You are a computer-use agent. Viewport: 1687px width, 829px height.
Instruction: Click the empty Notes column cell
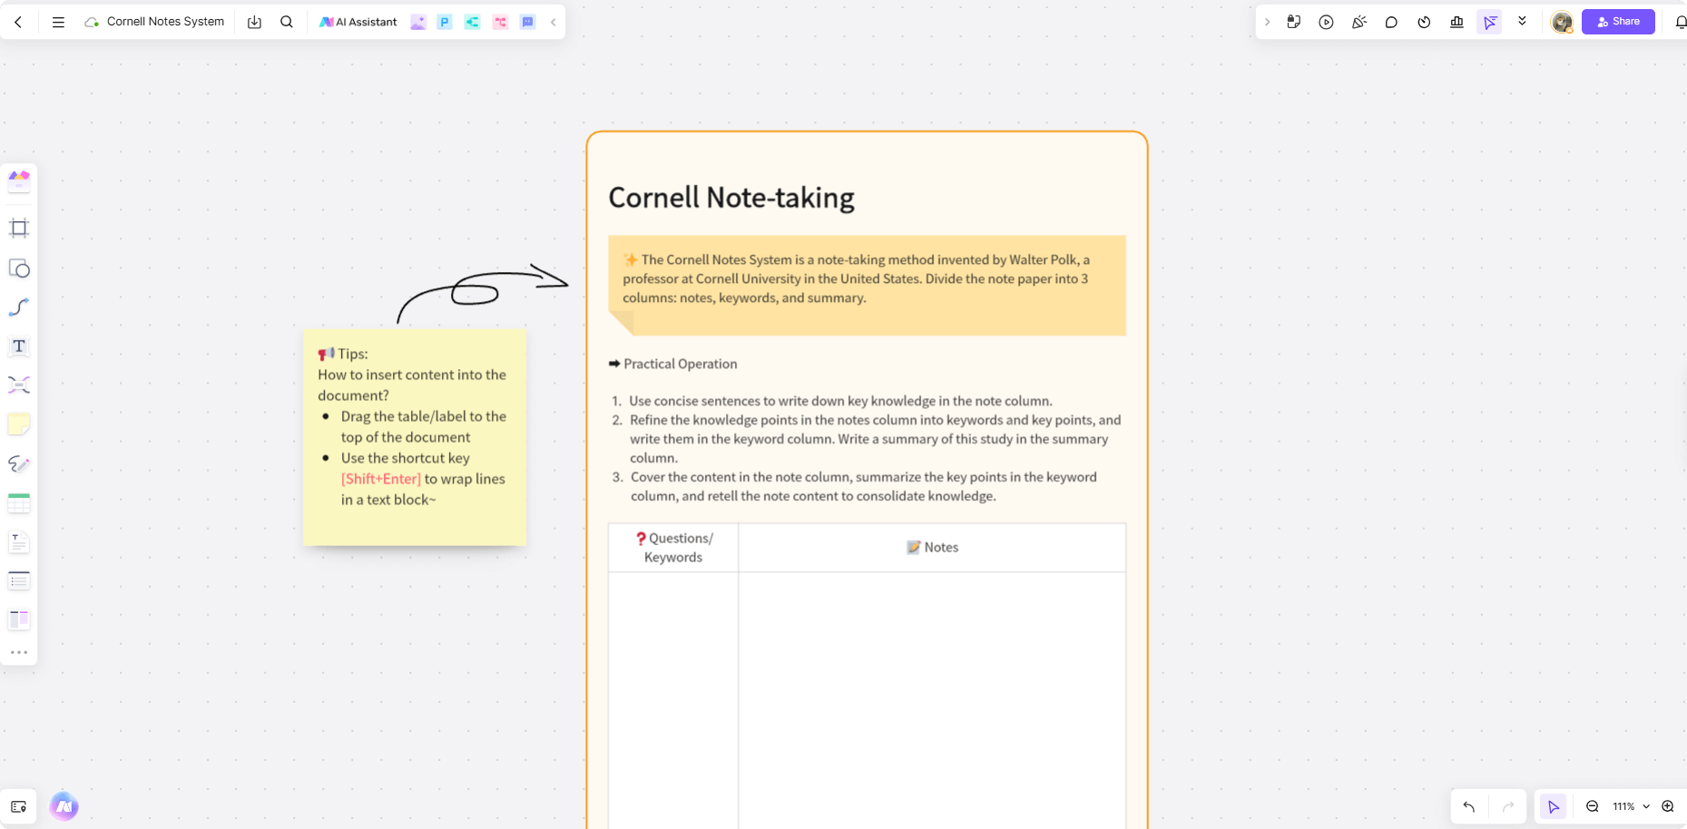(x=932, y=700)
